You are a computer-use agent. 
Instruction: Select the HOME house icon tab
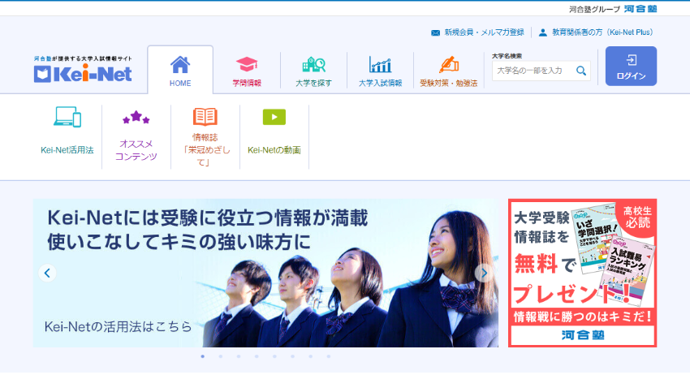180,65
